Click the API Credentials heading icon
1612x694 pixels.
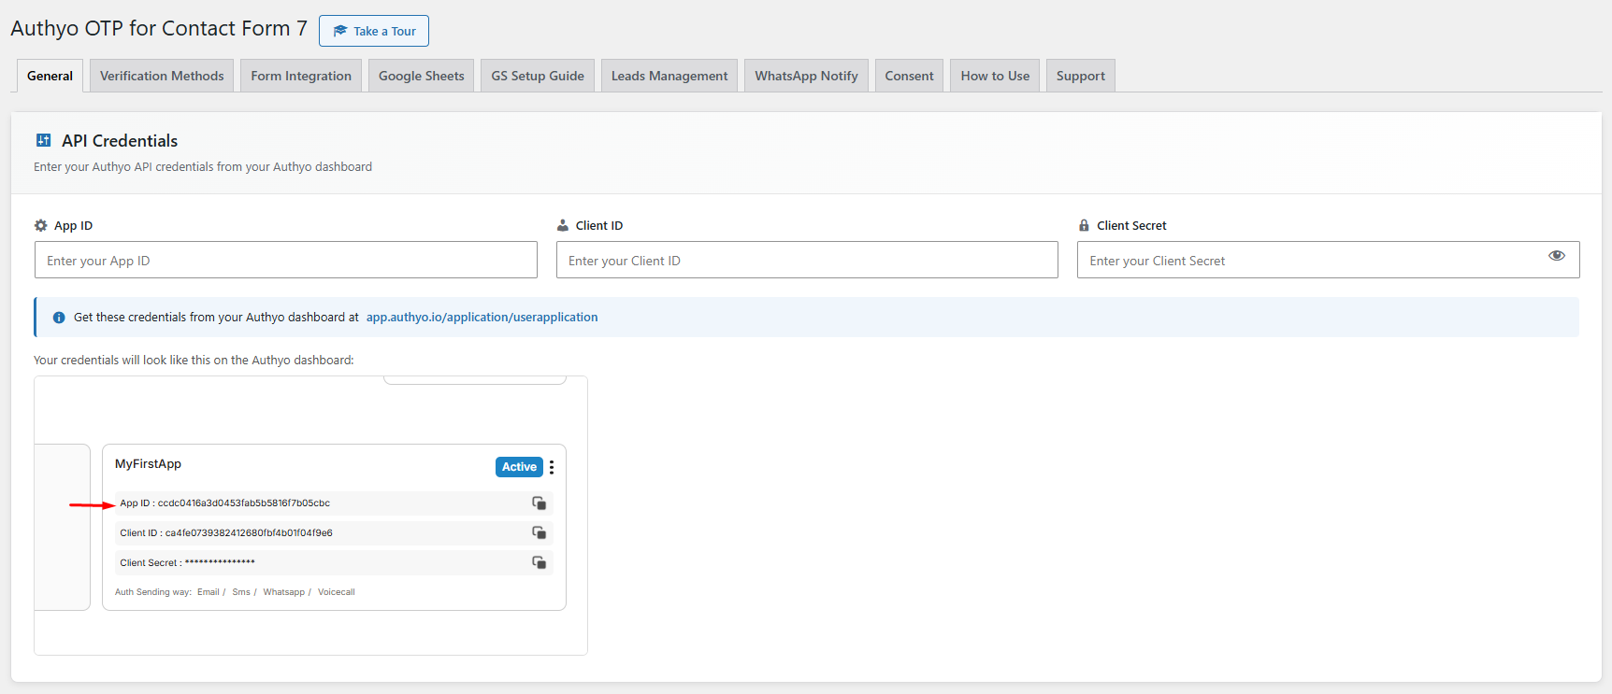click(x=43, y=140)
